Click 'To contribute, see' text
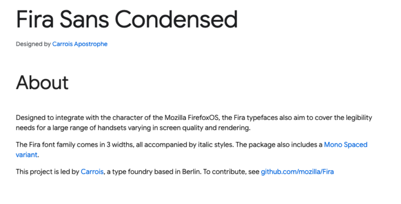 tap(231, 172)
